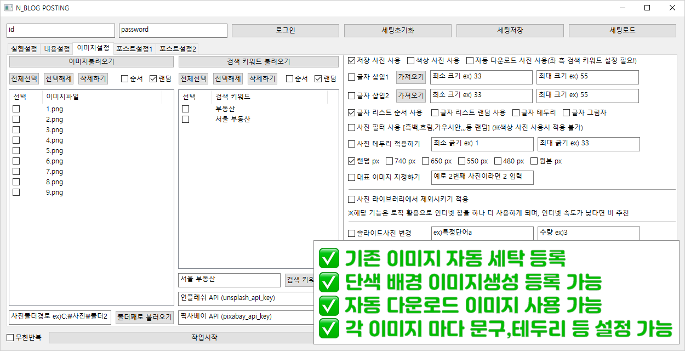Click the 세팅로드 button
The image size is (685, 351).
623,30
